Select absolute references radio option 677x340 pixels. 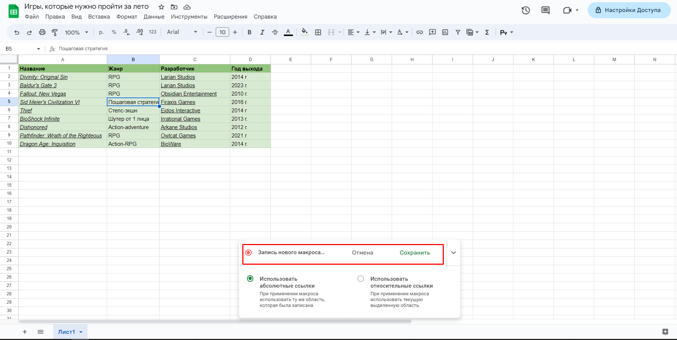(250, 279)
